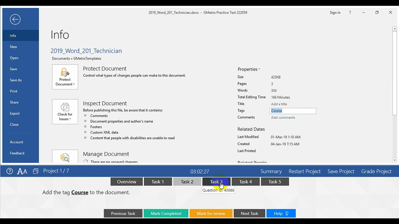
Task: Click Restart Project
Action: point(305,171)
